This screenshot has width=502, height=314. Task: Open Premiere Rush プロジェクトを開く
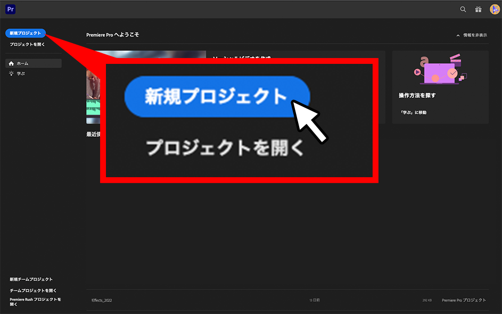click(35, 302)
